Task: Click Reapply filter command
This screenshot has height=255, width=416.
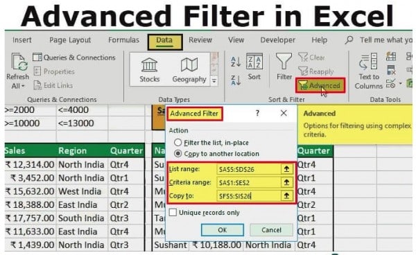Action: tap(316, 71)
